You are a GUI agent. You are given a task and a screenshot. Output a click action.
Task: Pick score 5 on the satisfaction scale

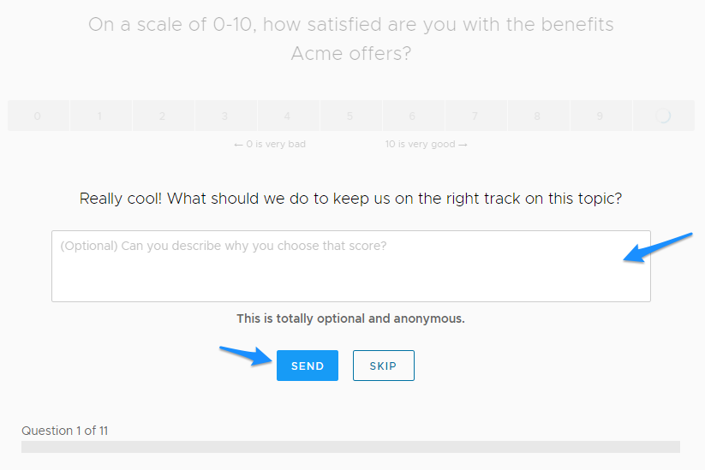[x=350, y=116]
